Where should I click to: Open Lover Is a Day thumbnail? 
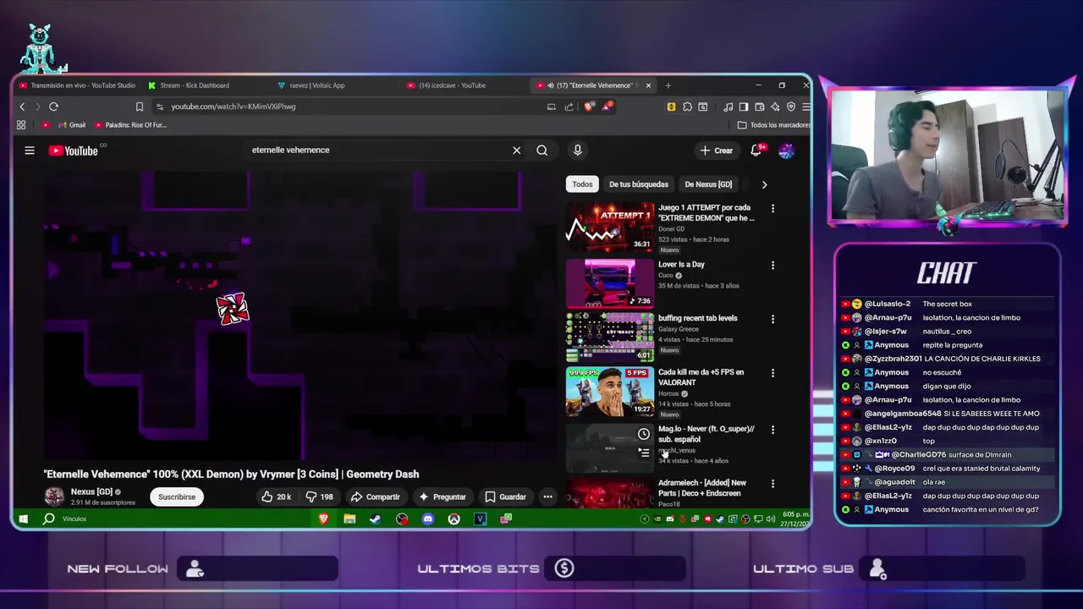point(610,283)
